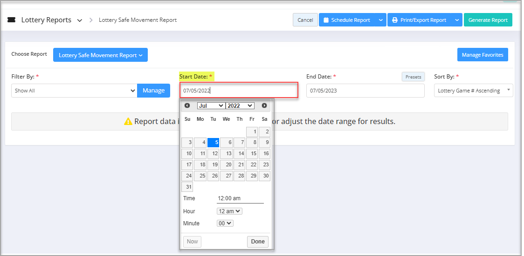
Task: Open the Presets button for dates
Action: (x=413, y=77)
